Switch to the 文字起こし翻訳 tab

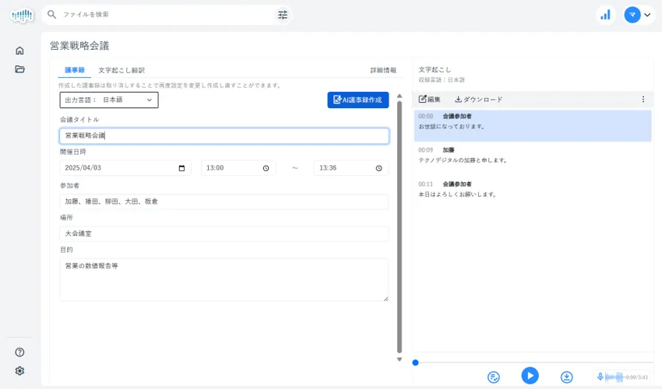coord(121,70)
